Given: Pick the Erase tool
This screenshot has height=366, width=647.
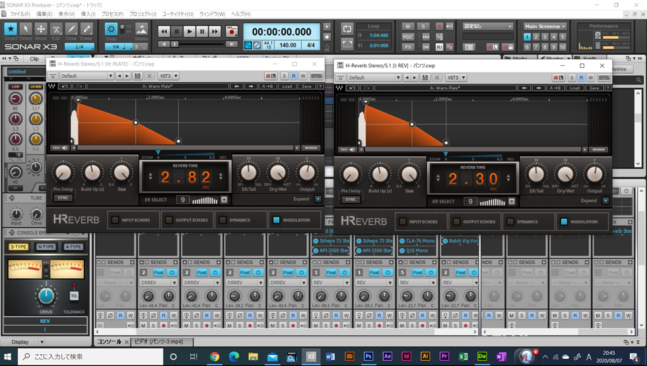Looking at the screenshot, I should tap(86, 29).
